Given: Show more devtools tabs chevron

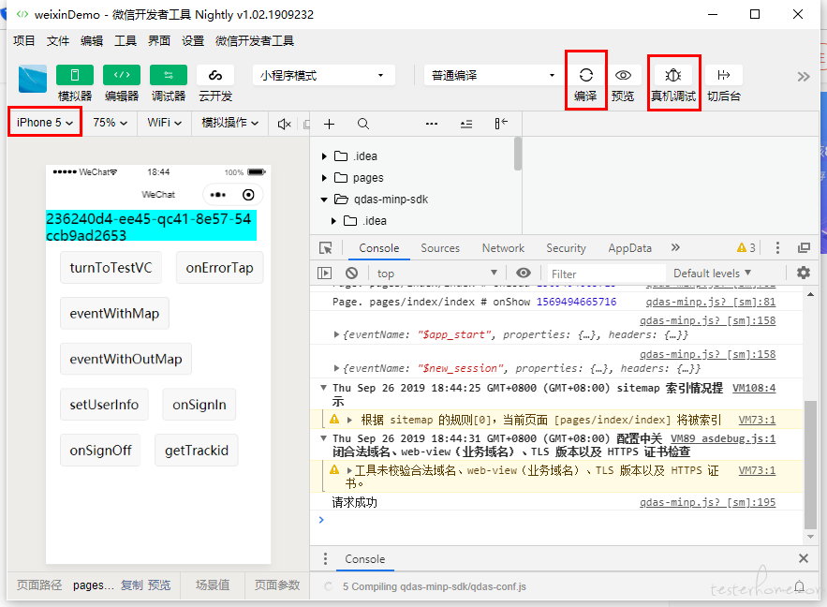Looking at the screenshot, I should (x=675, y=247).
